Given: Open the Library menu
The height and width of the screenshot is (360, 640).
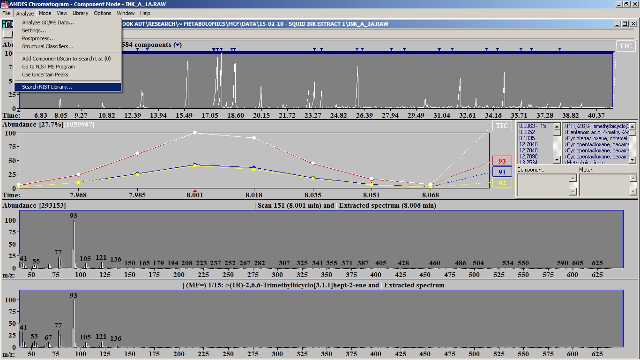Looking at the screenshot, I should 80,13.
